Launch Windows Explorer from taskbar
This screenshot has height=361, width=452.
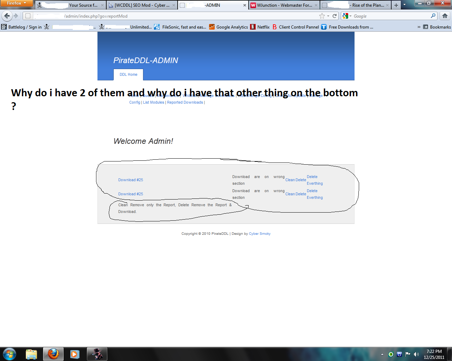coord(31,354)
